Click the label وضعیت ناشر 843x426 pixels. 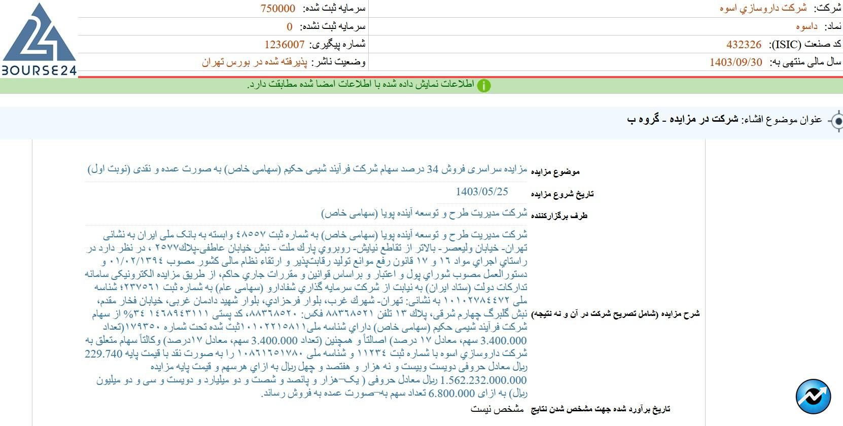pyautogui.click(x=339, y=62)
